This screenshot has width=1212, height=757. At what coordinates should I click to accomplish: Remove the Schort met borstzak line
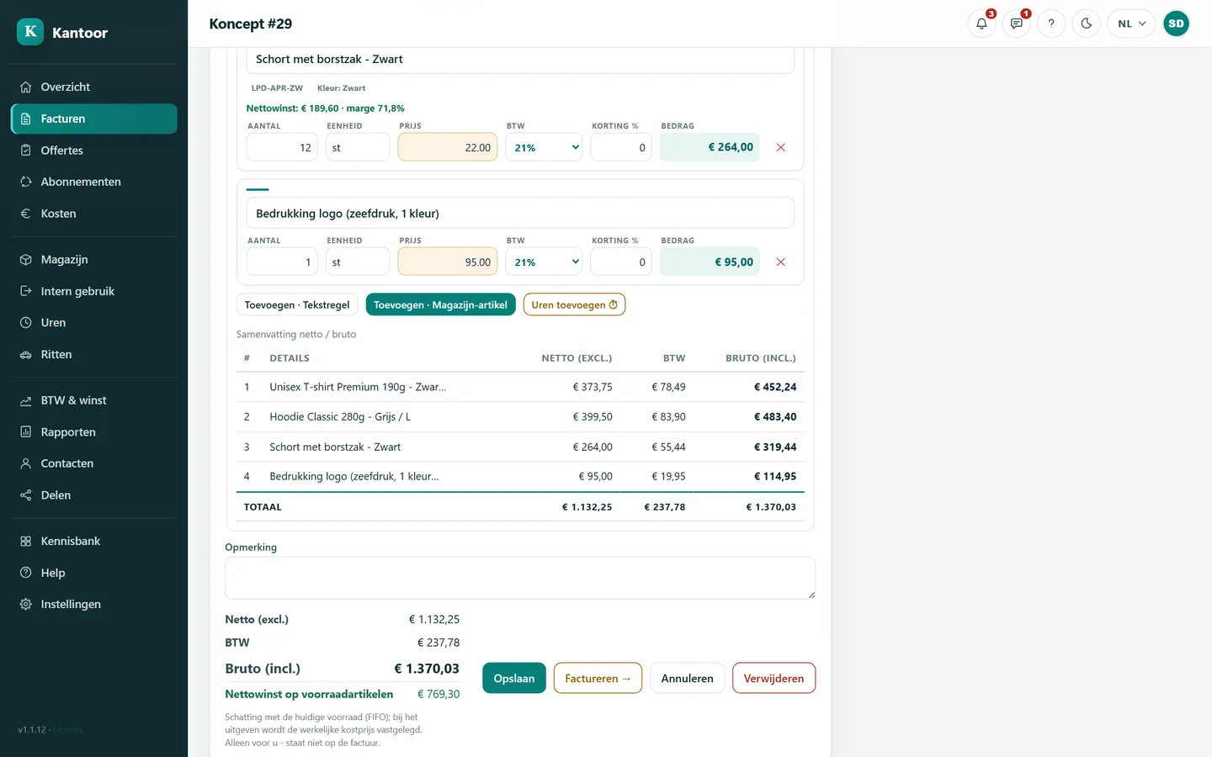coord(780,147)
